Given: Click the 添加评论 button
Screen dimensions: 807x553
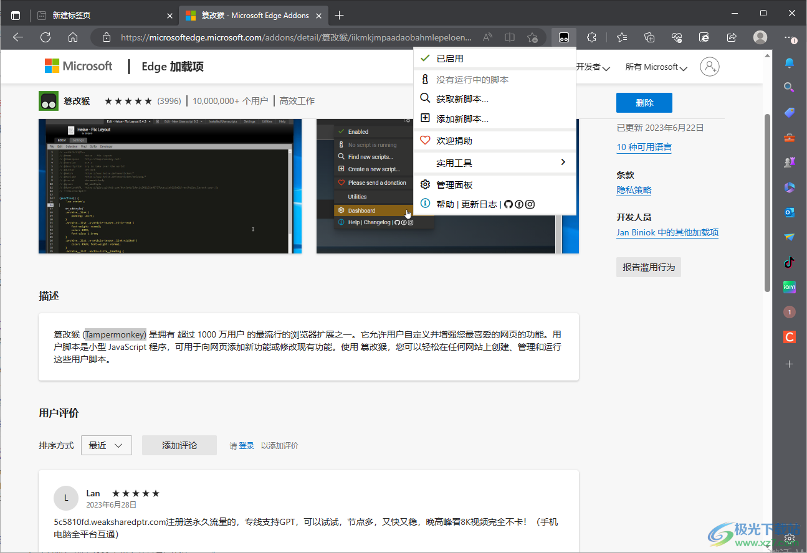Looking at the screenshot, I should pyautogui.click(x=179, y=445).
